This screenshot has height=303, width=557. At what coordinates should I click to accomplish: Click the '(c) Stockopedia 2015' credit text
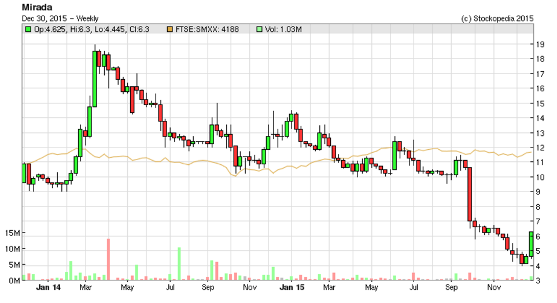(497, 19)
